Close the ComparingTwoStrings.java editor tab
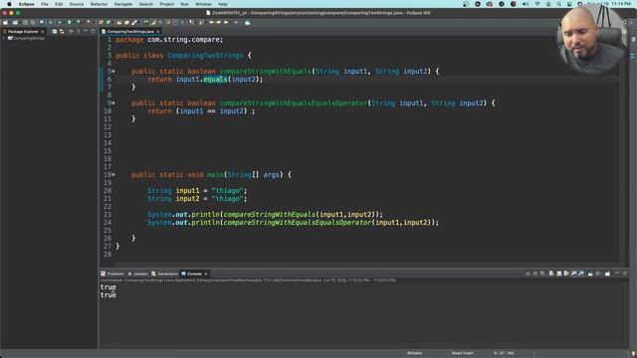The height and width of the screenshot is (358, 637). [x=158, y=31]
